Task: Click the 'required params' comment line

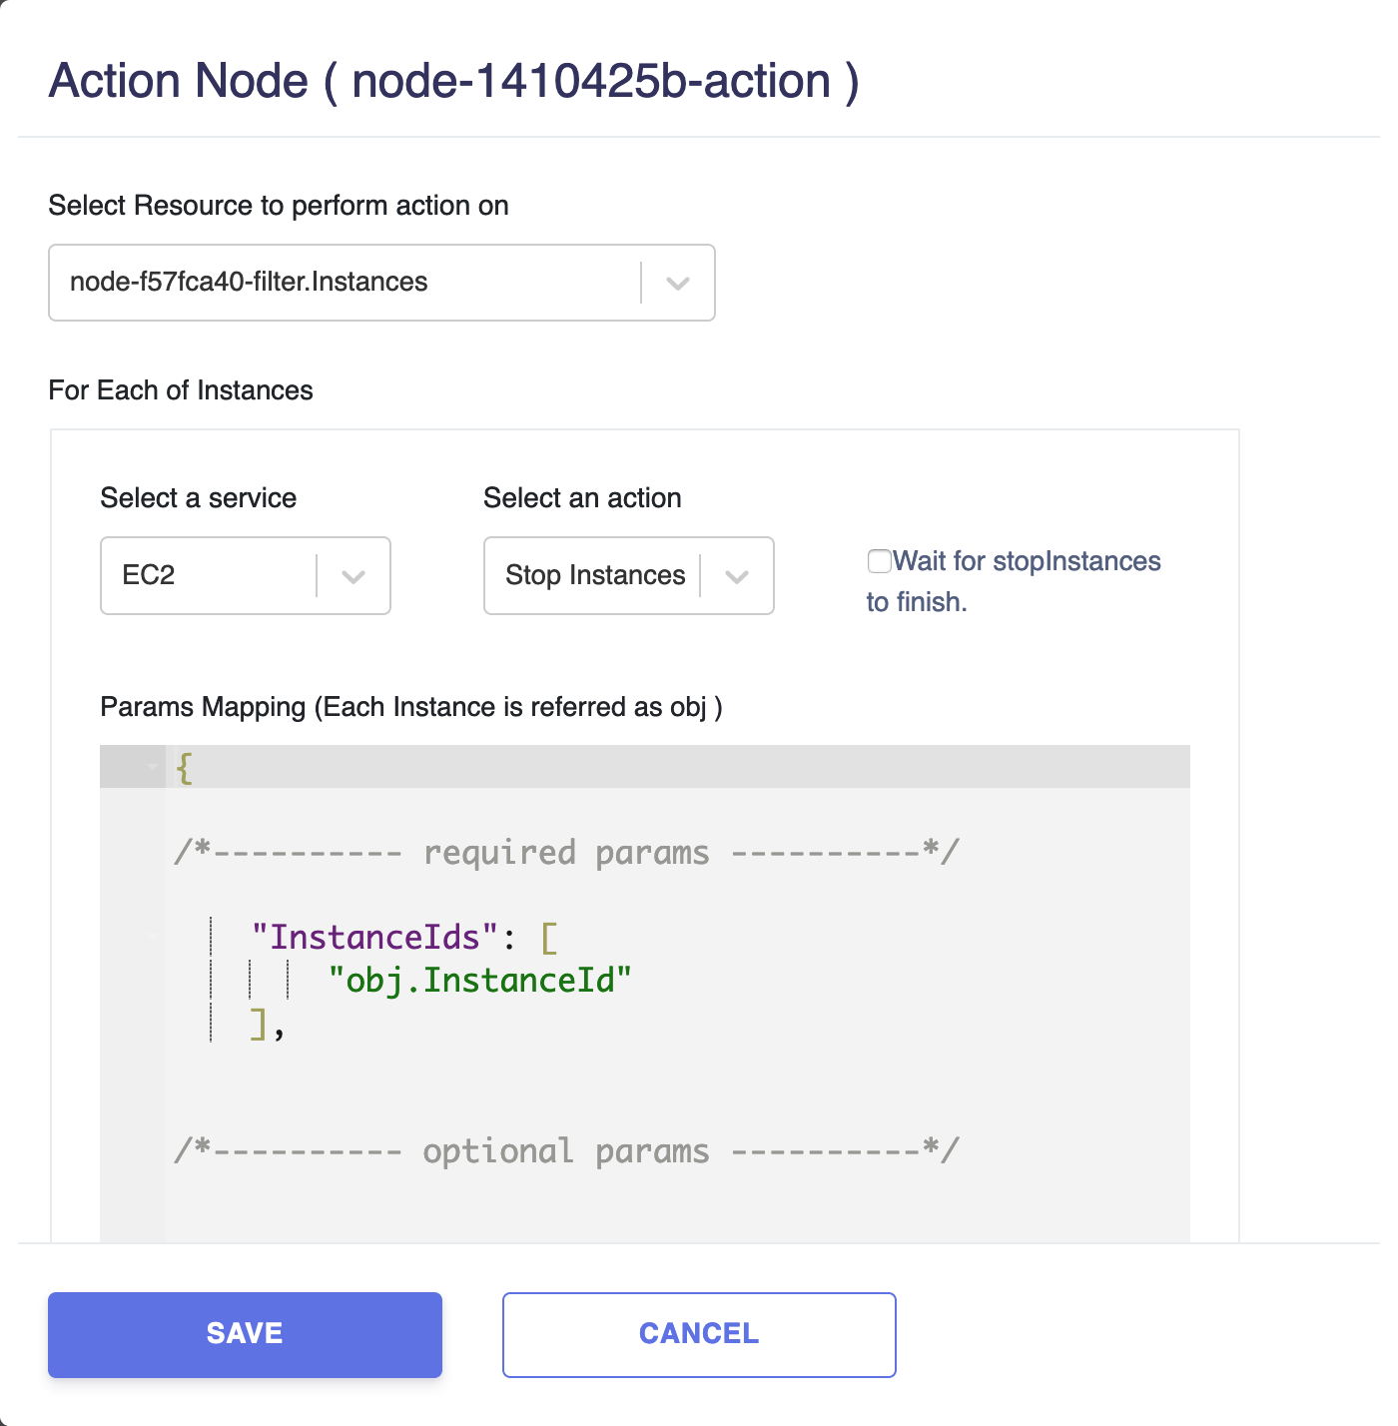Action: tap(566, 853)
